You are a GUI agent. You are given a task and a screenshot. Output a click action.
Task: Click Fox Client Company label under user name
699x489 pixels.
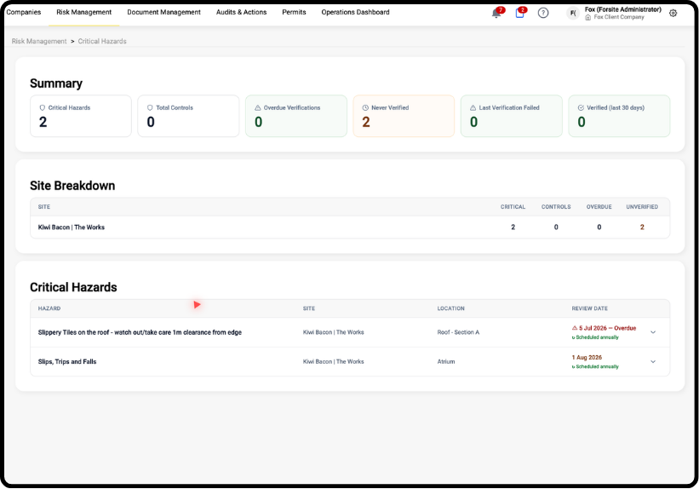619,17
